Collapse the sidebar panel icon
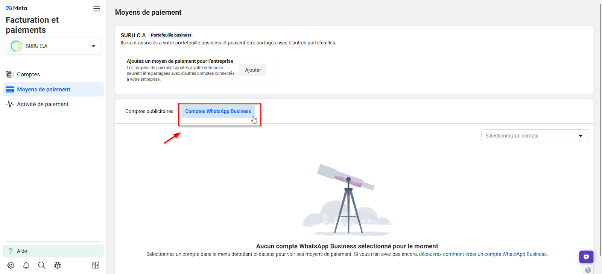 click(96, 265)
